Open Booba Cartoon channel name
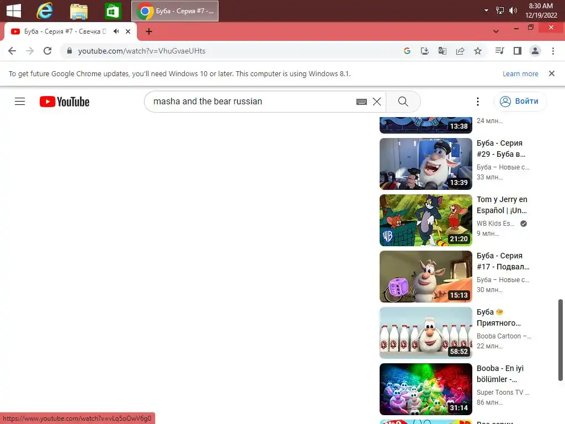The width and height of the screenshot is (565, 424). pos(504,336)
